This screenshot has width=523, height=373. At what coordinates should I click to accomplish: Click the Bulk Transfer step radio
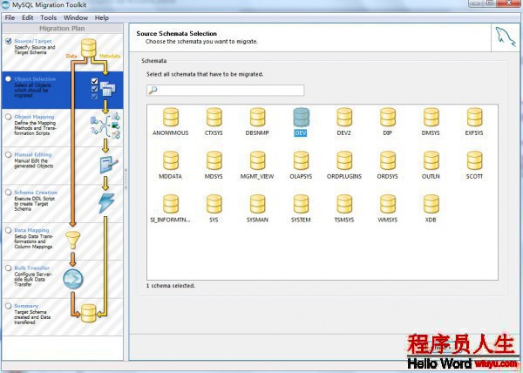click(x=9, y=268)
